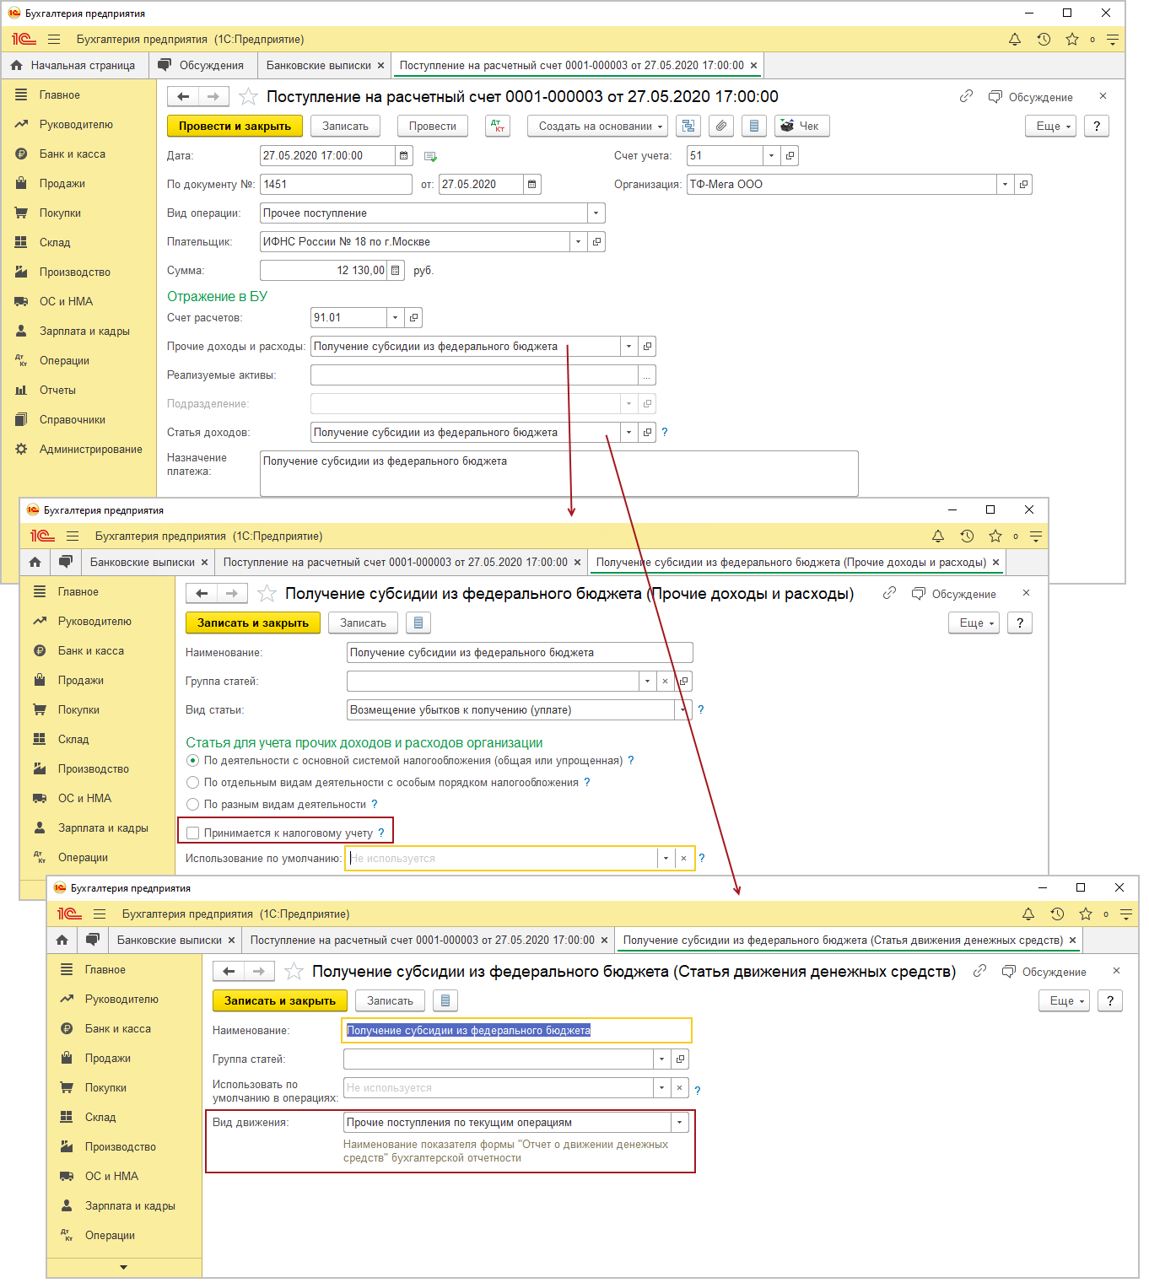
Task: Click Записать и закрыть in Статья движения денежных средств form
Action: (x=280, y=1001)
